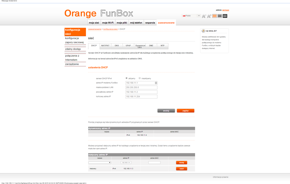Select the black-on-white contrast theme icon
Viewport: 290px width, 184px height.
point(220,16)
